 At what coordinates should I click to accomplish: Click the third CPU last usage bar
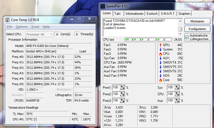(x=144, y=40)
